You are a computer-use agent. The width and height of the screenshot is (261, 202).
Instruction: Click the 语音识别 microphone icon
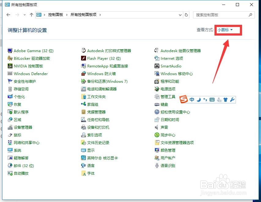pos(157,166)
